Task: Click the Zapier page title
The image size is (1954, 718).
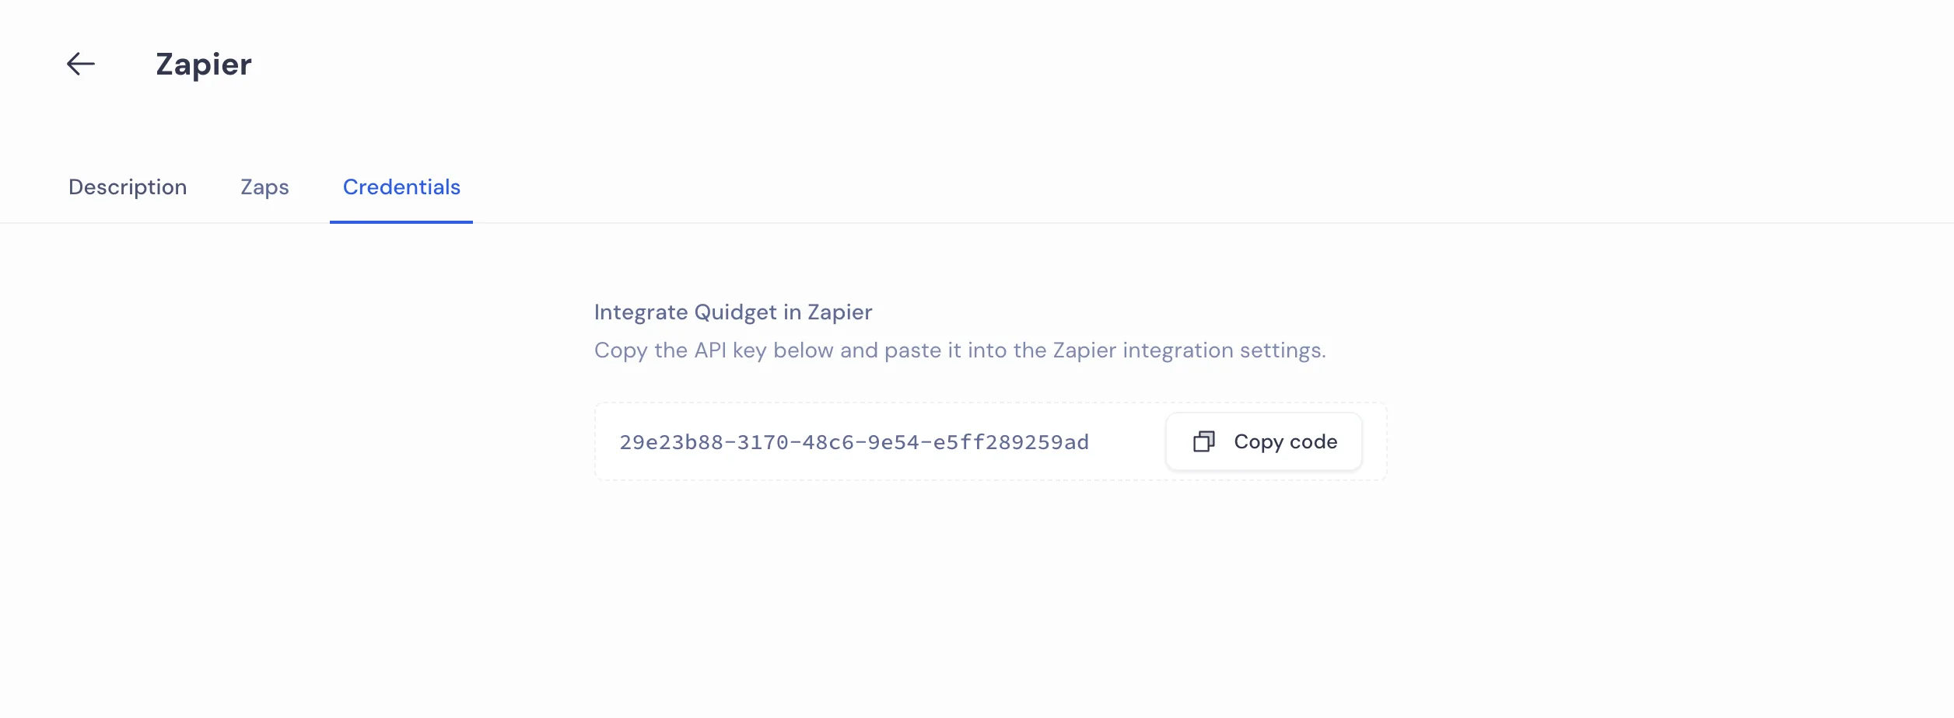Action: point(204,64)
